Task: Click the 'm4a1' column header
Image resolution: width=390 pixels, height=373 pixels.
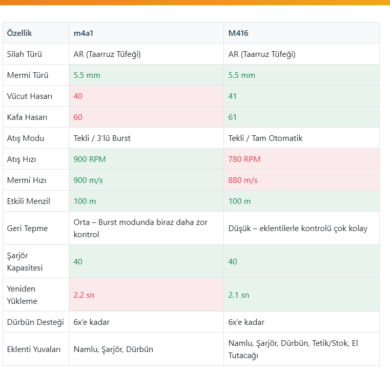Action: [146, 33]
